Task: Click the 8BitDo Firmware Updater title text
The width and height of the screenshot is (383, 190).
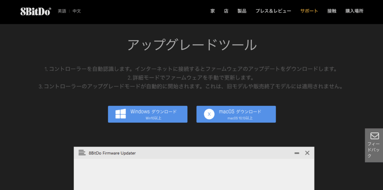Action: pos(112,153)
